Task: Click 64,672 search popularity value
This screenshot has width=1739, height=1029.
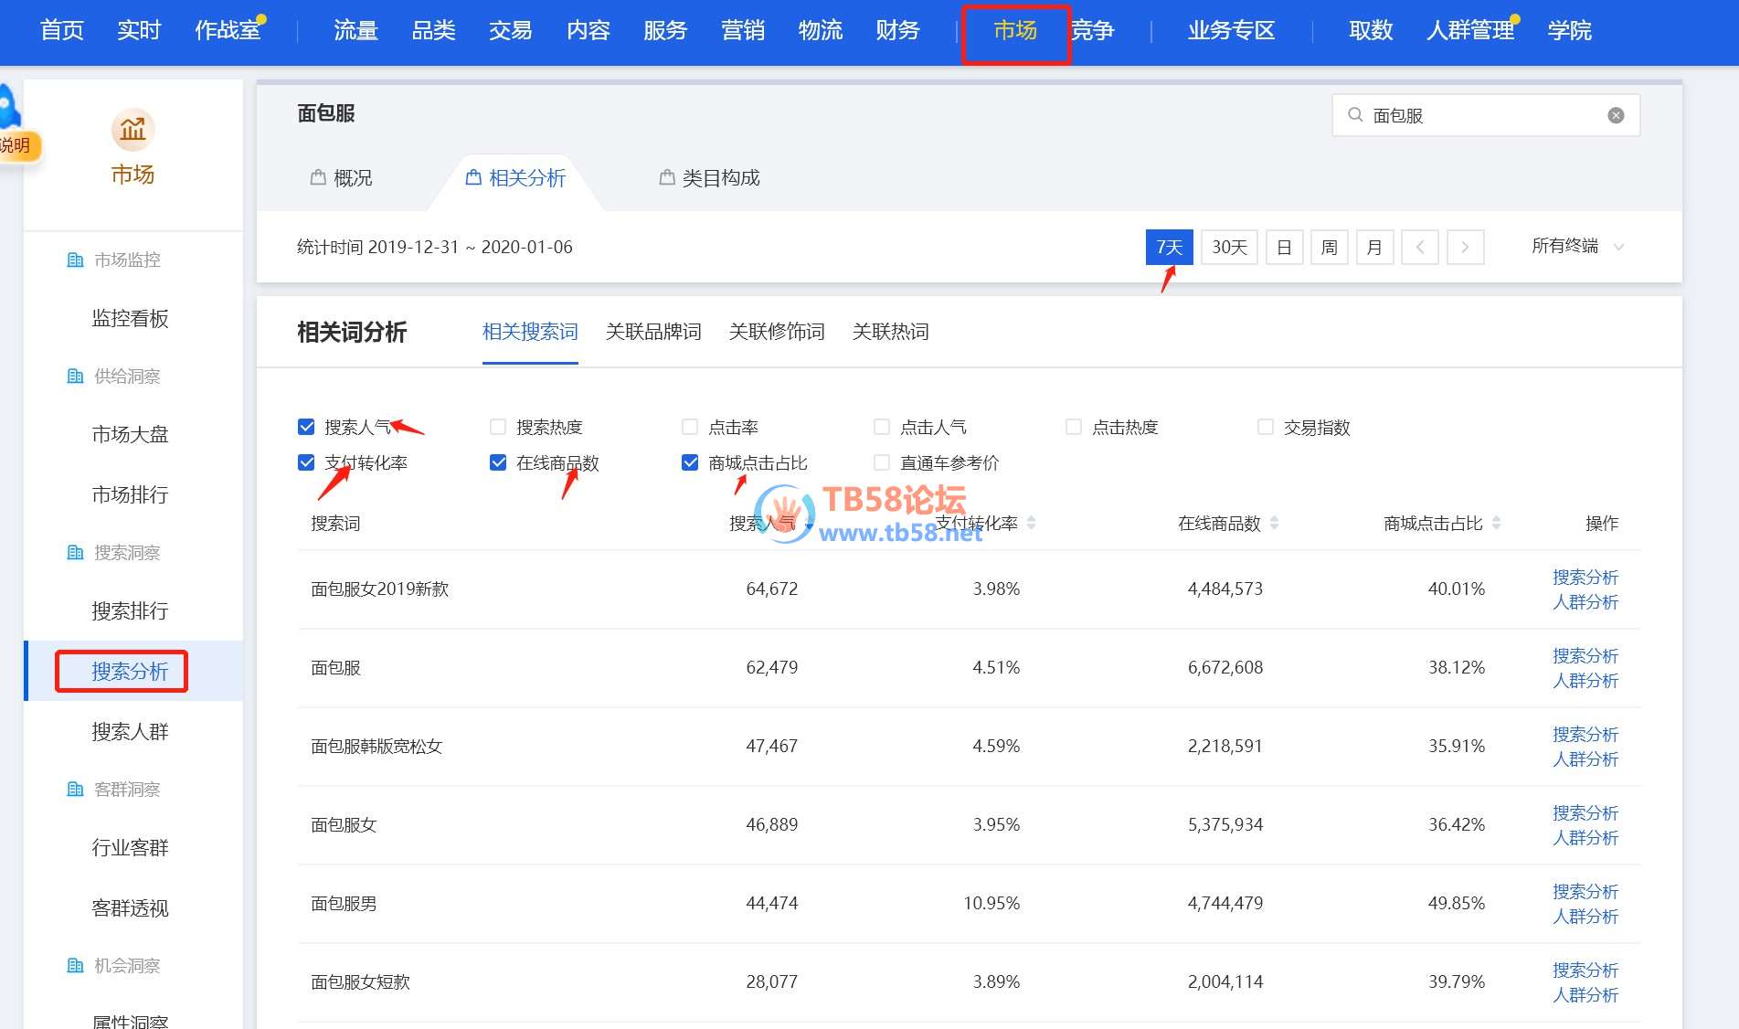Action: pos(772,589)
